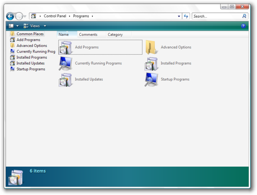The image size is (257, 195).
Task: Sort by the Name column header
Action: (x=64, y=35)
